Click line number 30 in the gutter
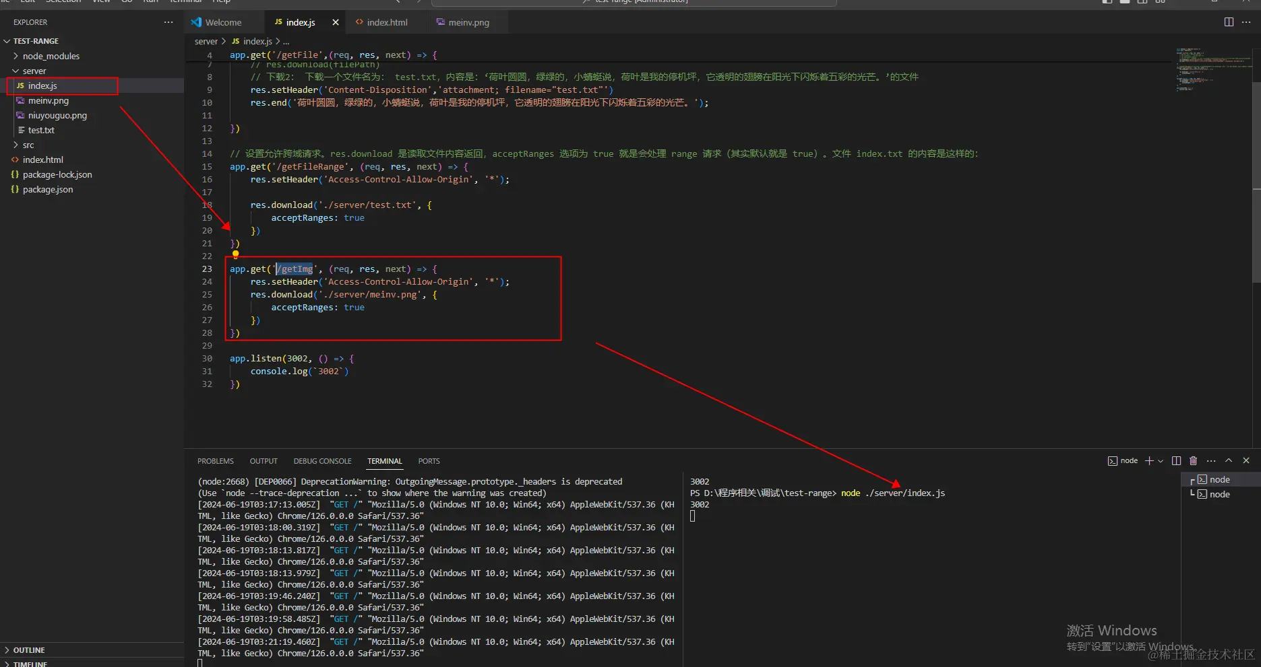The image size is (1261, 667). (207, 359)
